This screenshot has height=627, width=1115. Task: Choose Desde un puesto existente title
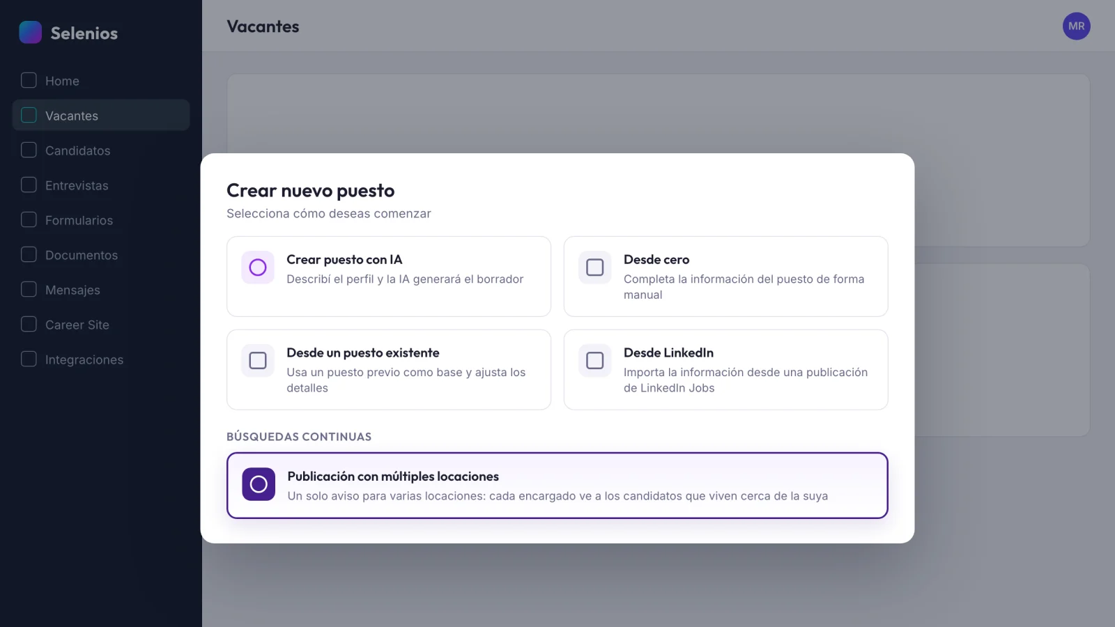pyautogui.click(x=363, y=353)
